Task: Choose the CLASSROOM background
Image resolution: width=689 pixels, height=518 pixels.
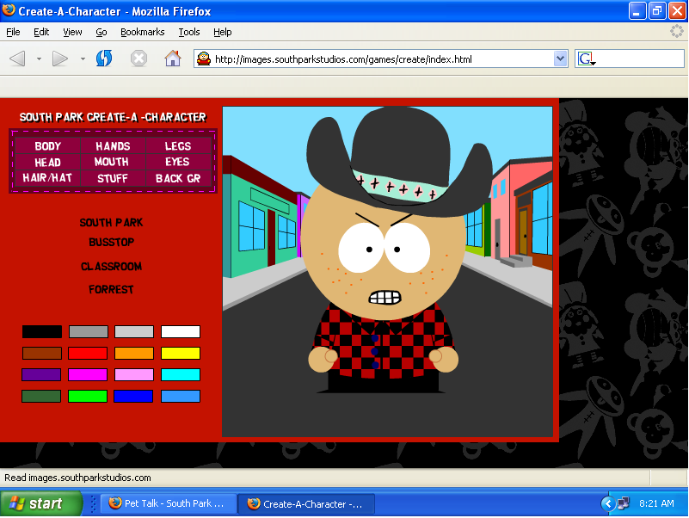Action: tap(112, 267)
